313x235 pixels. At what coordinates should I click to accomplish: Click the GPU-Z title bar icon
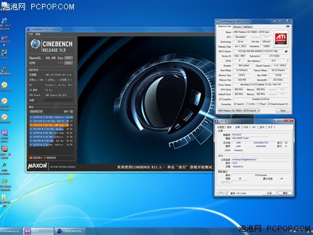coord(218,21)
